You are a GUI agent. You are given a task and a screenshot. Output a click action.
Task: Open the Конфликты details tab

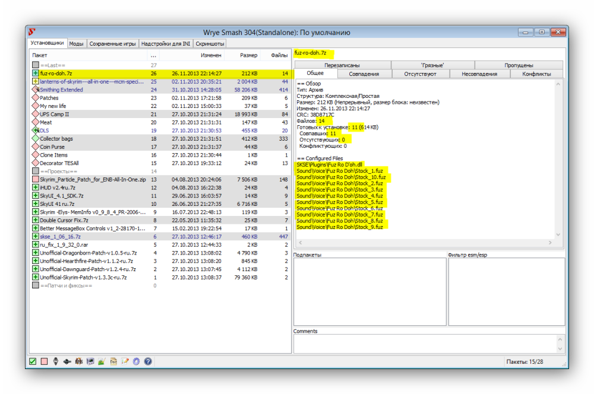[x=536, y=74]
